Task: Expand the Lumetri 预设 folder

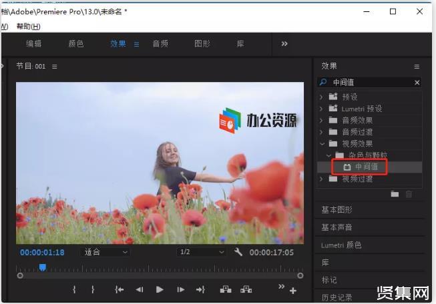Action: 321,109
